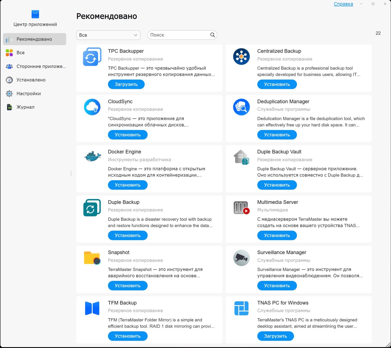Click the Duple Backup title text
391x348 pixels.
pos(124,202)
